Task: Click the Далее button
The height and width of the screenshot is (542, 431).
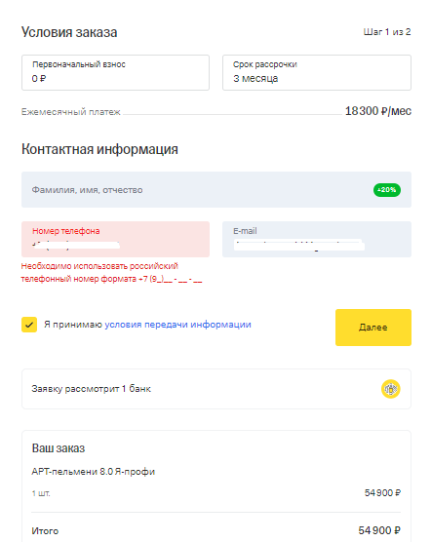Action: pyautogui.click(x=373, y=328)
